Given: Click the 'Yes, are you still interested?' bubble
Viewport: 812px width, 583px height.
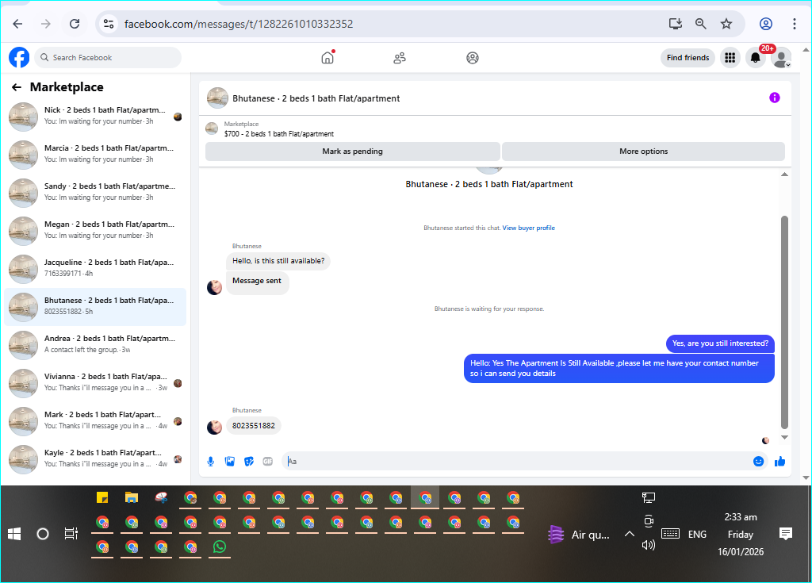Looking at the screenshot, I should [720, 343].
